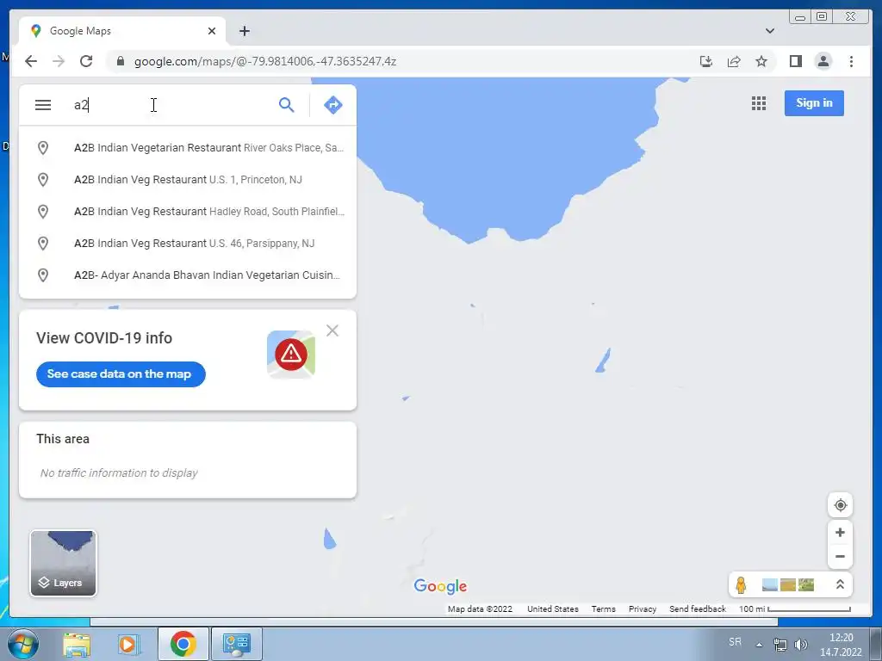Select A2B- Adyar Ananda Bhavan suggestion
Image resolution: width=882 pixels, height=661 pixels.
[188, 275]
